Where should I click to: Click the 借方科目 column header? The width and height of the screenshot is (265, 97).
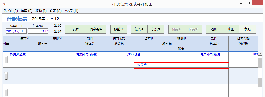(x=26, y=38)
